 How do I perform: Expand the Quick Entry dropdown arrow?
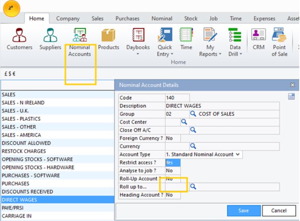coord(172,54)
